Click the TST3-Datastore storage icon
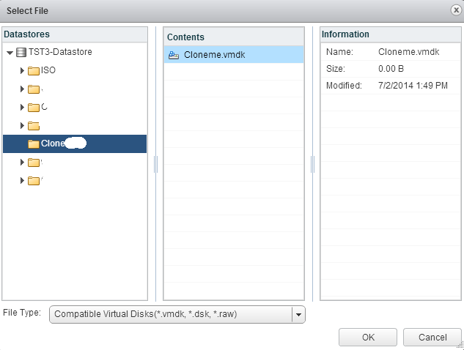The image size is (464, 350). click(x=21, y=53)
